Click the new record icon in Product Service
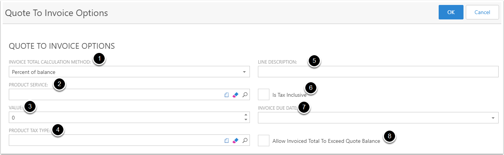504x155 pixels. 227,95
